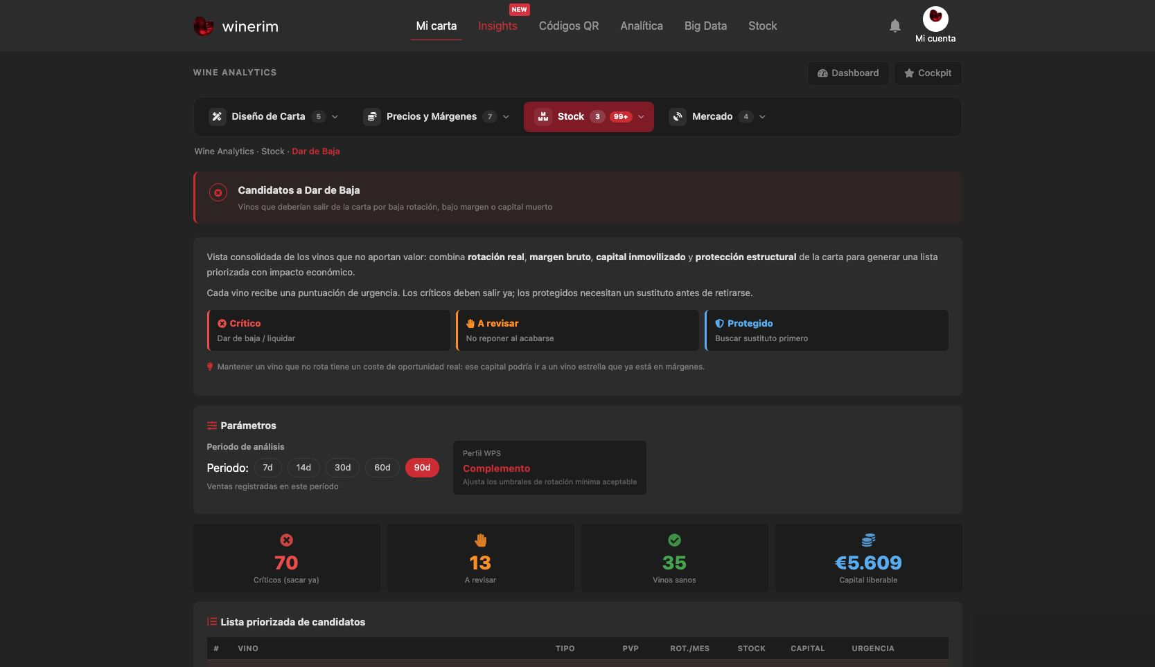
Task: Expand the Diseño de Carta dropdown chevron
Action: pos(335,117)
